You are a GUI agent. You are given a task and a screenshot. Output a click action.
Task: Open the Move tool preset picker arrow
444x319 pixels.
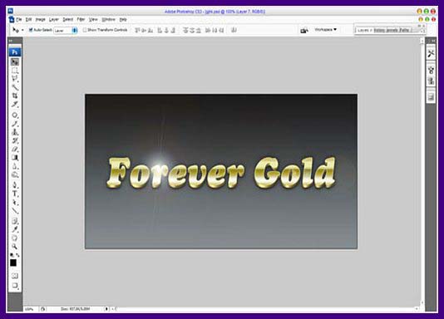tap(22, 30)
